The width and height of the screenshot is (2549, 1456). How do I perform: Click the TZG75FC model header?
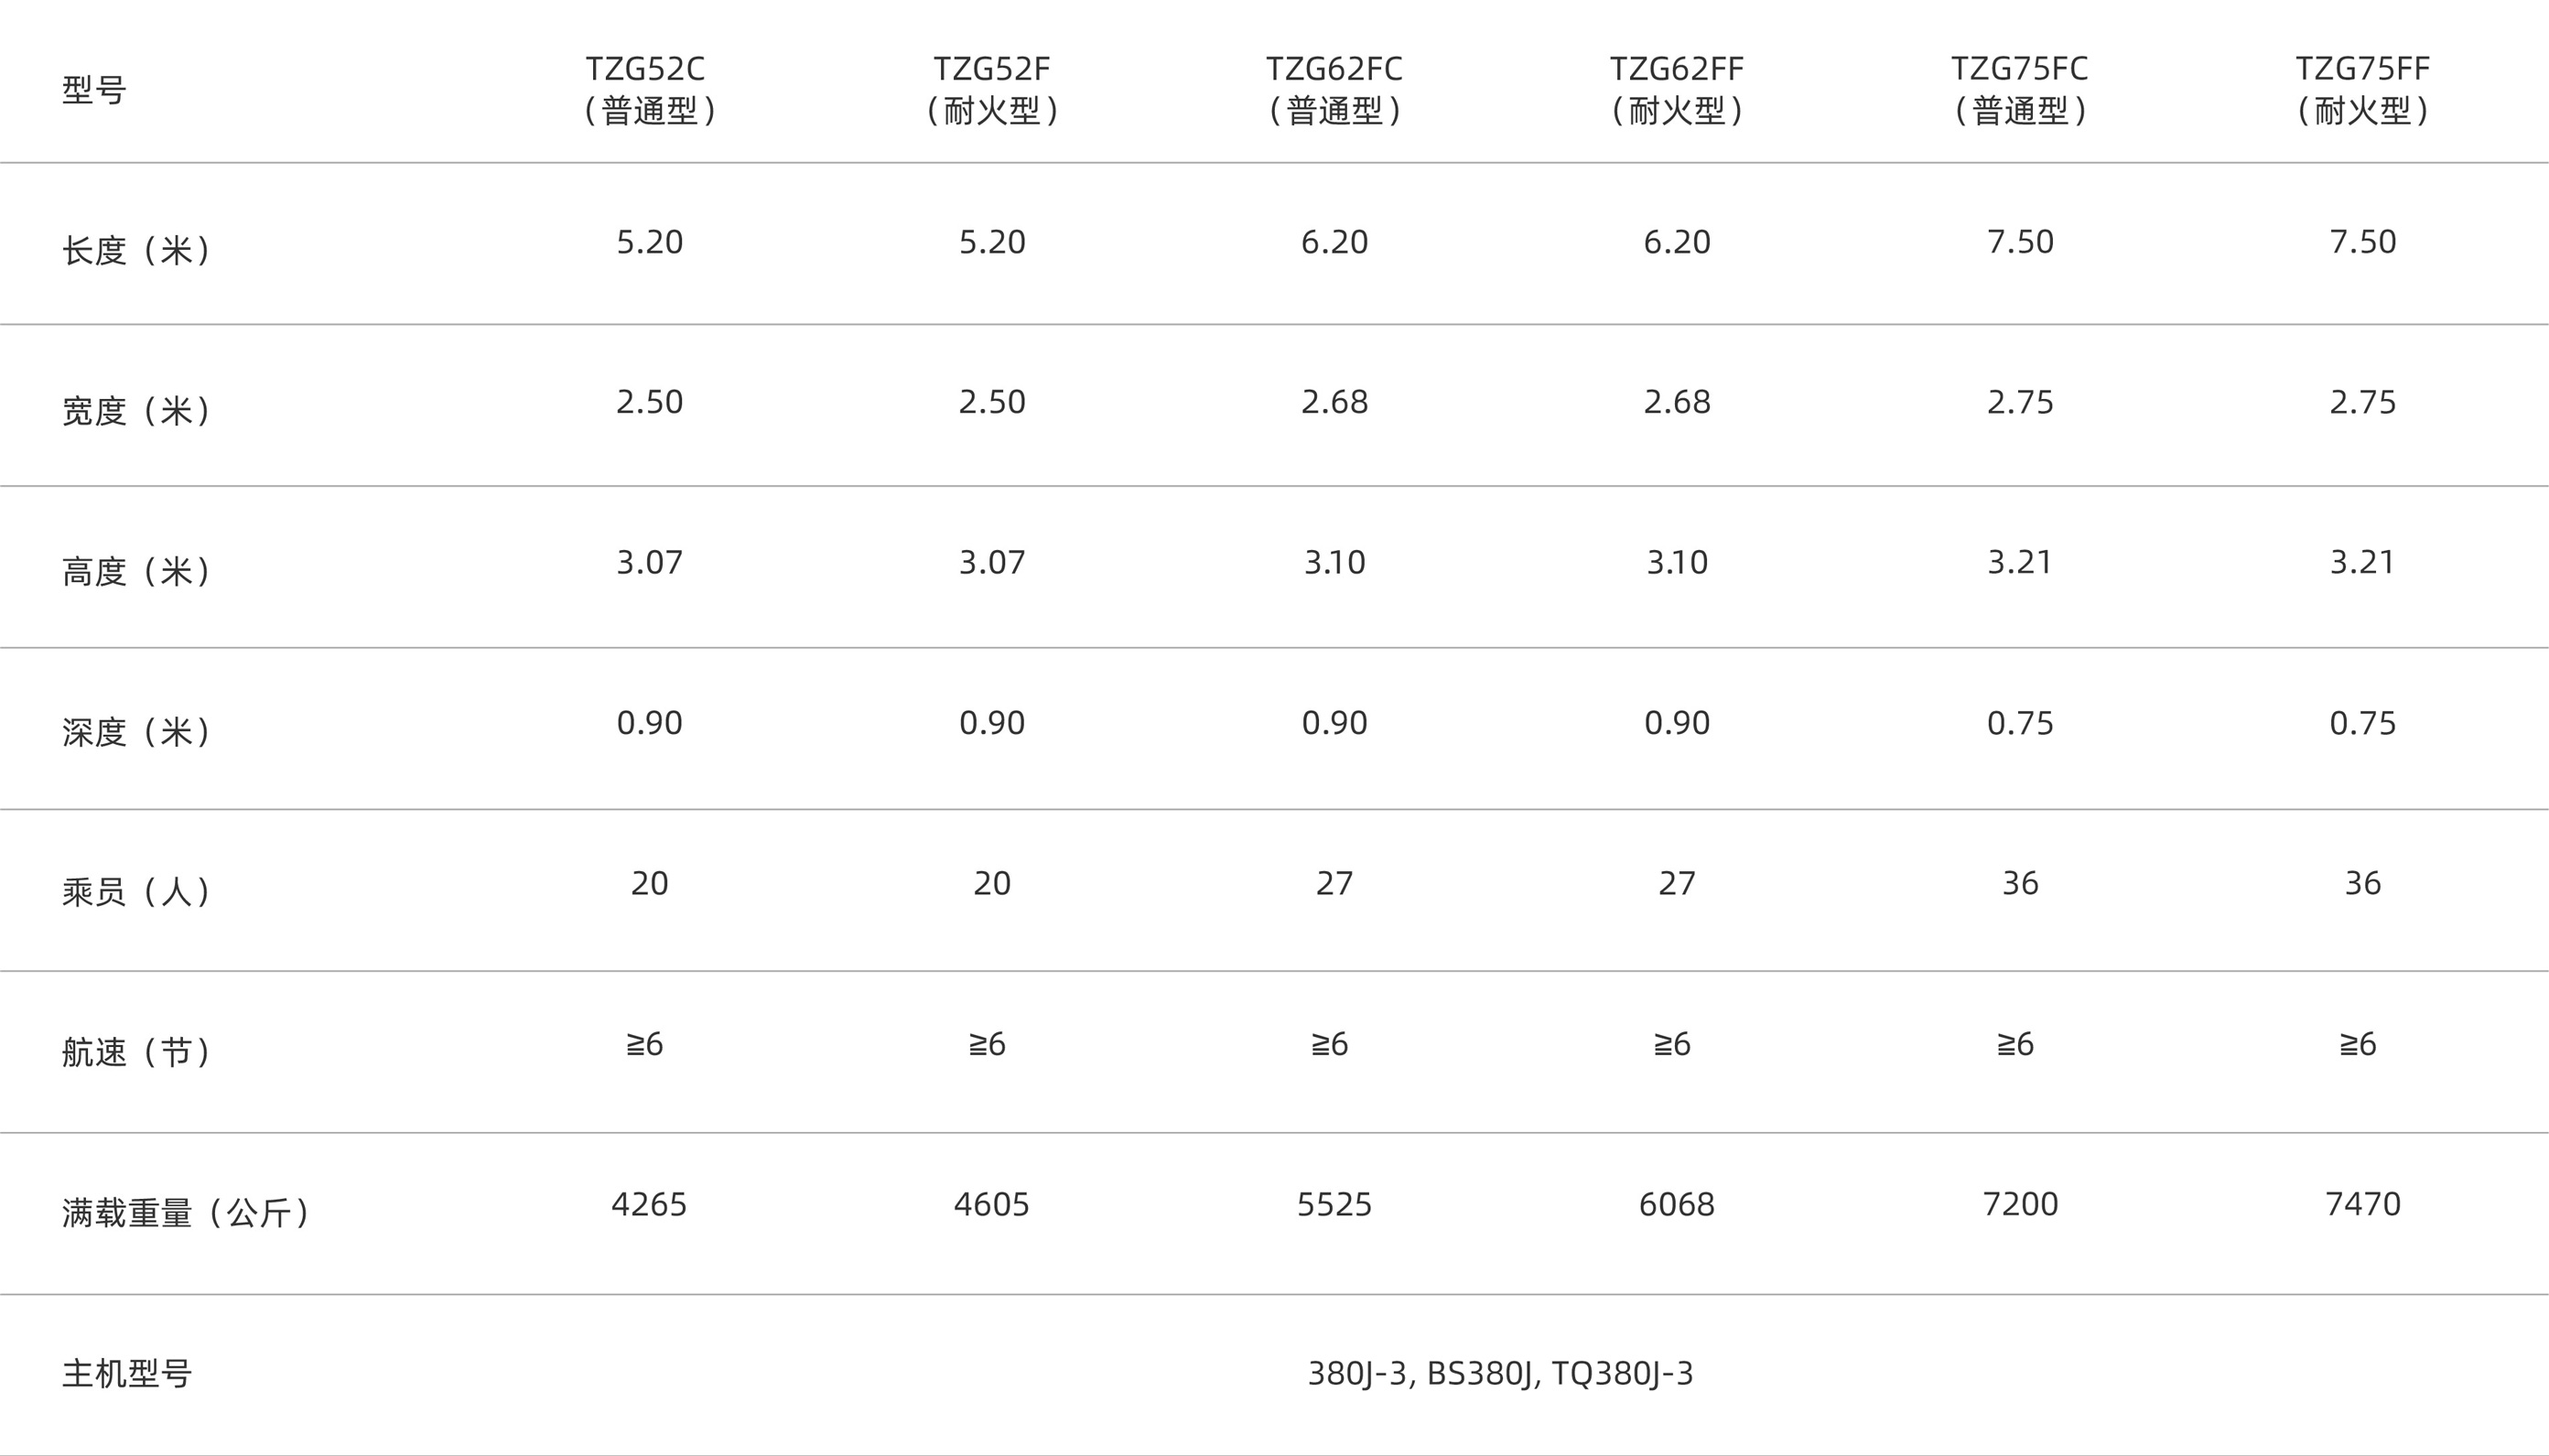pos(2020,89)
